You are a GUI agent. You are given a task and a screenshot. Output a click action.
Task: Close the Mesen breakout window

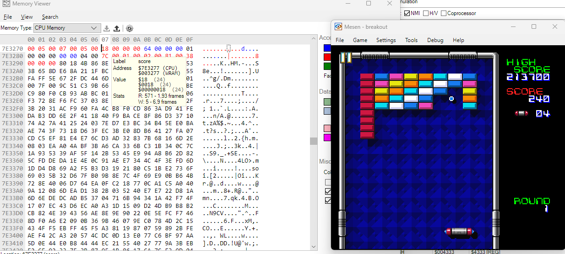554,27
